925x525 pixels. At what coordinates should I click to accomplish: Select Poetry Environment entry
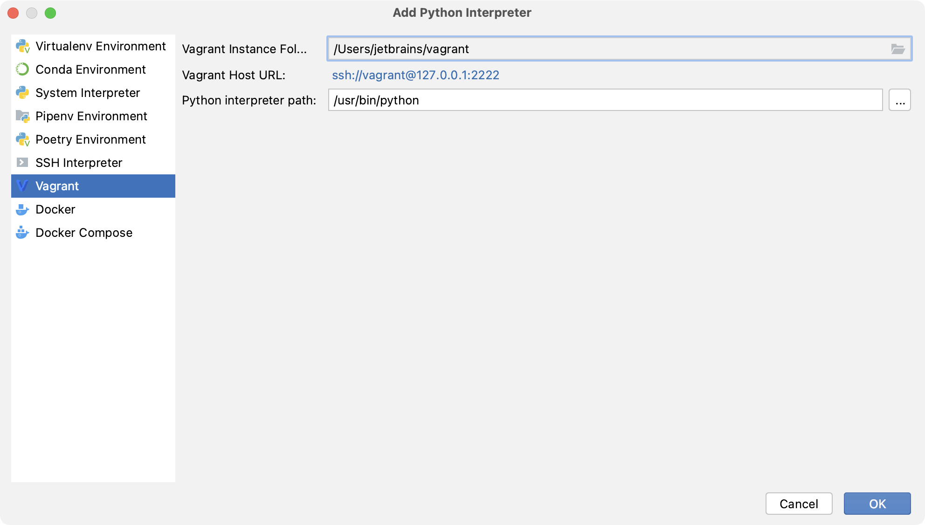click(90, 139)
